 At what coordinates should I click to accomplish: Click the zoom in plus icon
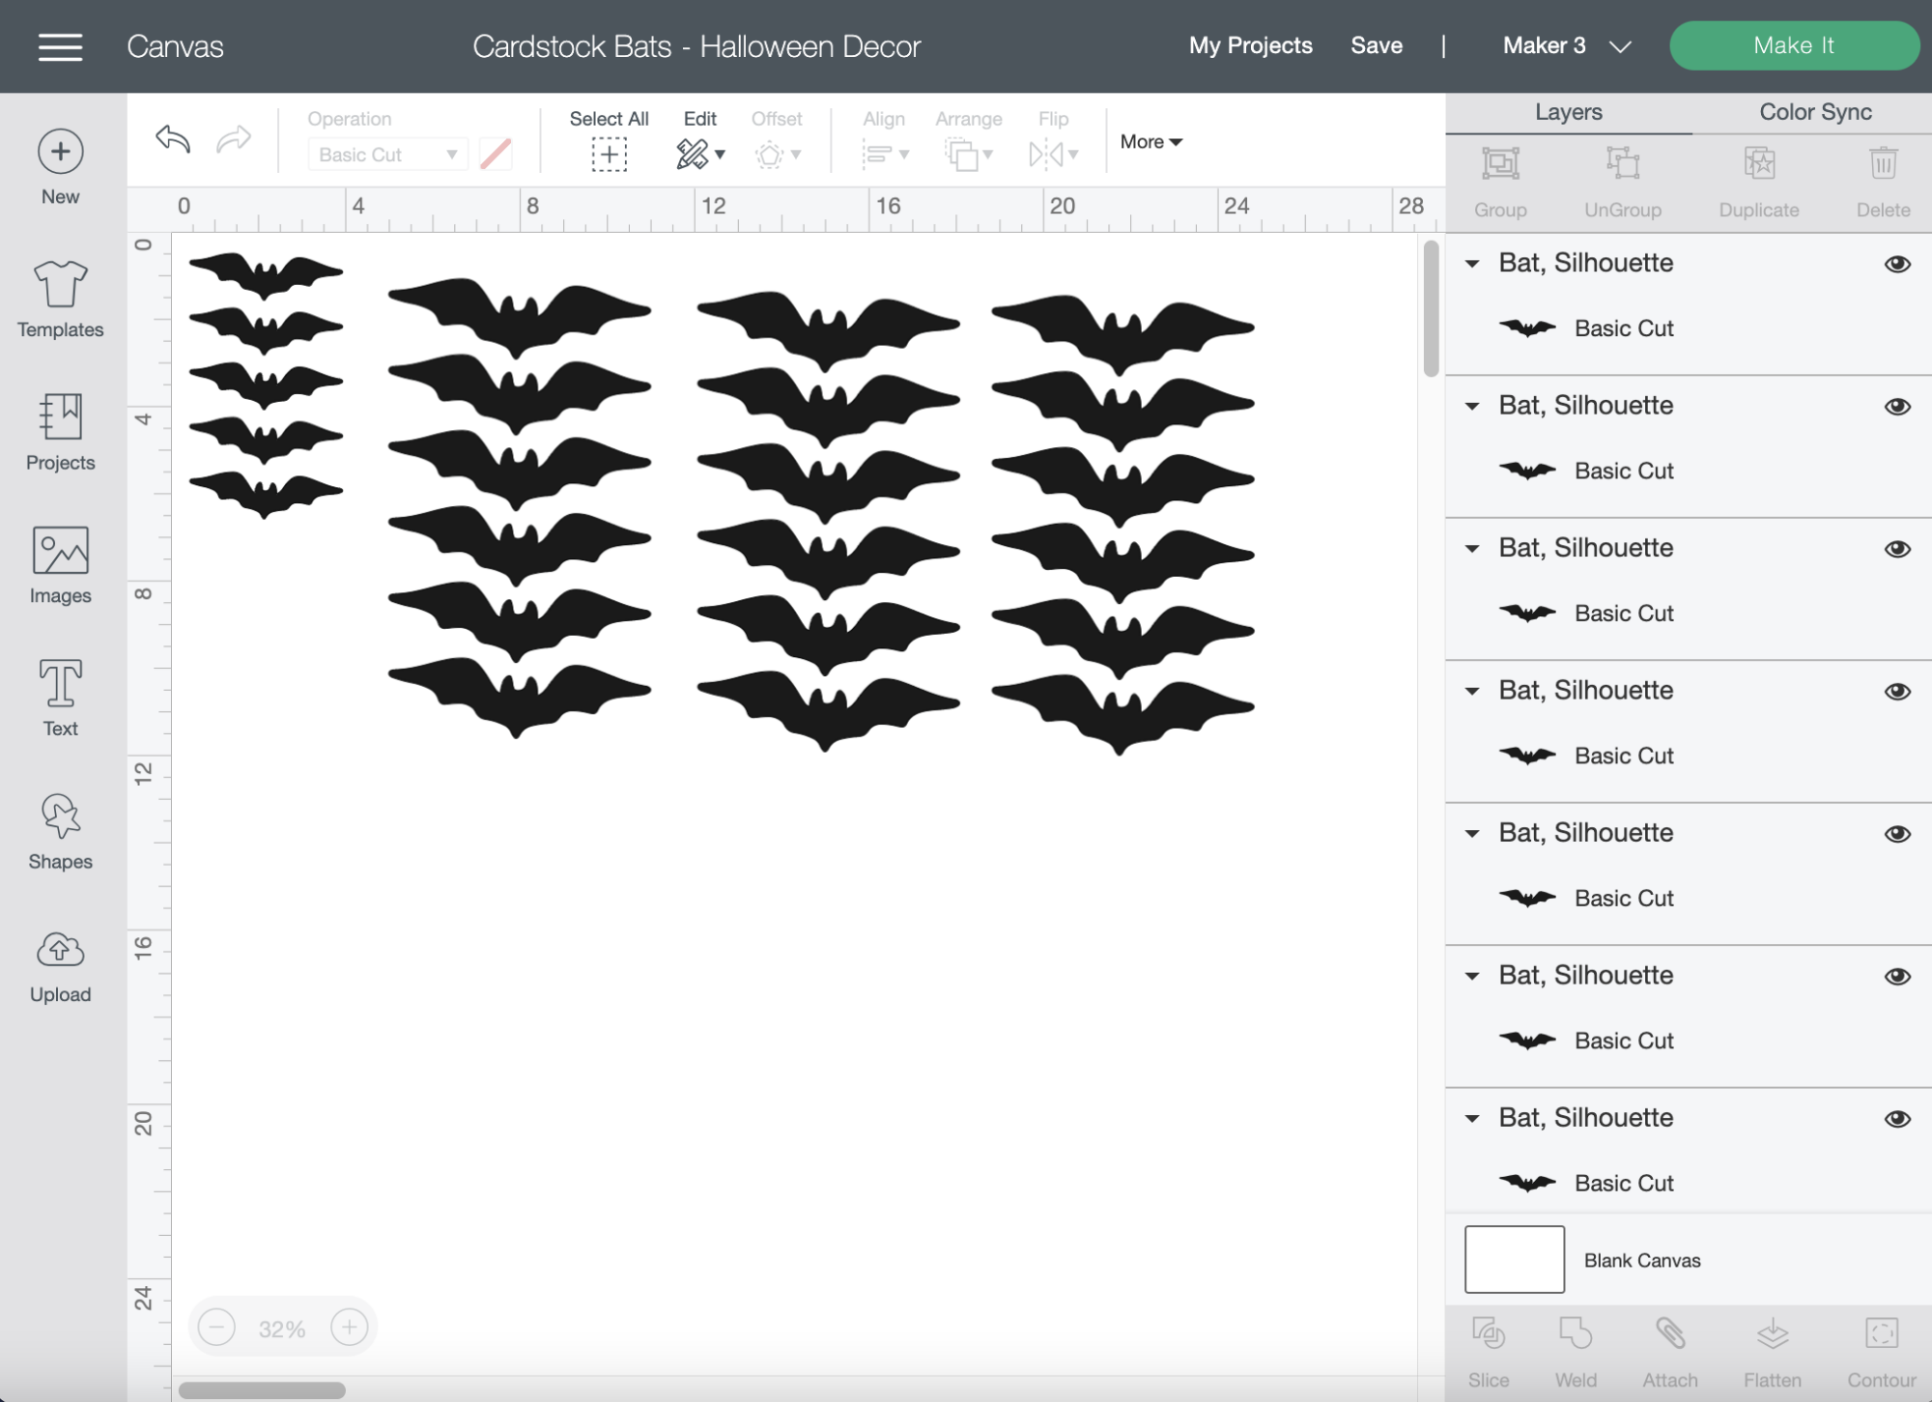(x=349, y=1328)
